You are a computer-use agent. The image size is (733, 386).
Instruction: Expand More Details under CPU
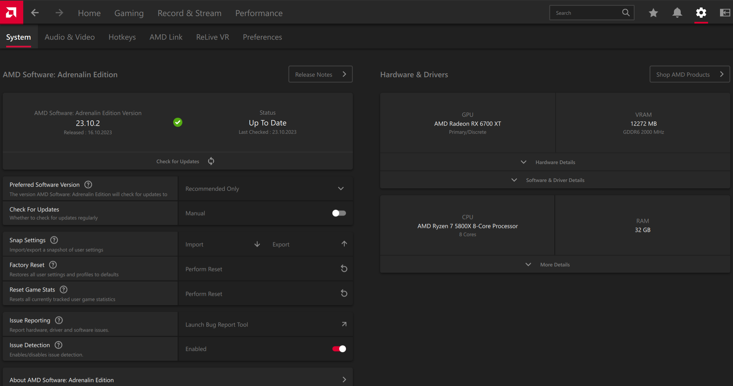(555, 265)
